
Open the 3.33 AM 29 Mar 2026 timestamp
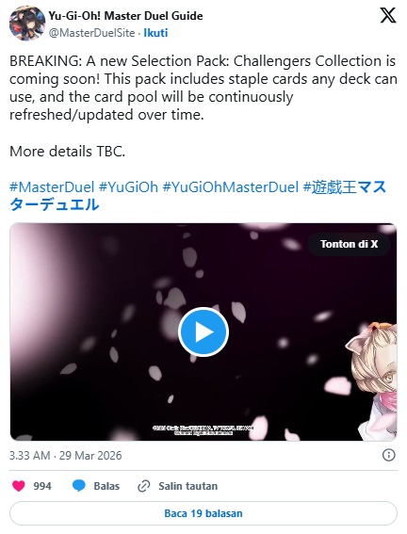pos(65,455)
